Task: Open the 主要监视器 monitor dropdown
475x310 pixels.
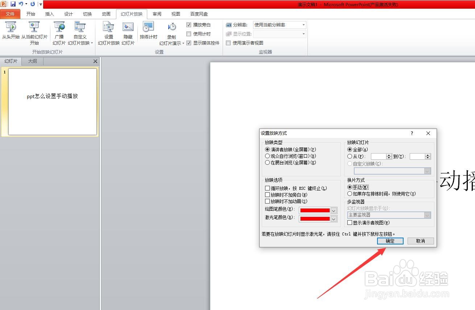Action: pos(427,215)
